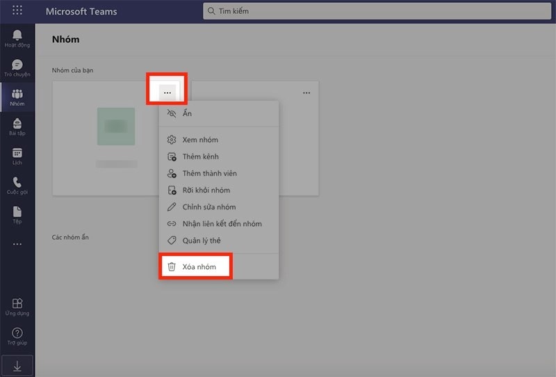Open Tệp files
Image resolution: width=556 pixels, height=377 pixels.
17,216
